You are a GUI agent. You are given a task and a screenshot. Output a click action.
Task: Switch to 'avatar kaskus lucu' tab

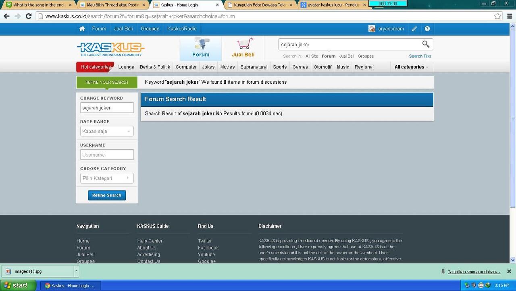point(333,5)
